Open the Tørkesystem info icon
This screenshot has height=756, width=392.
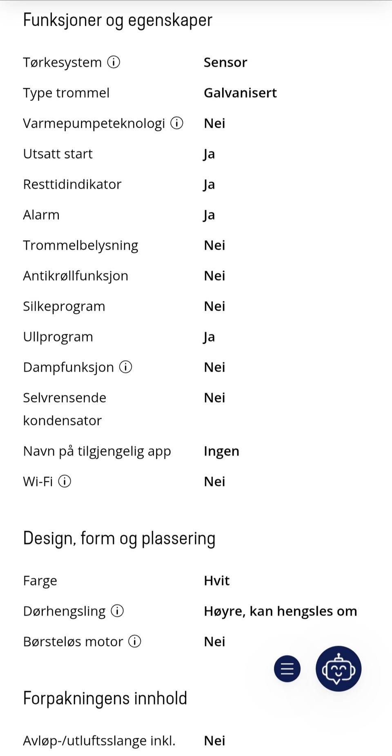(x=114, y=62)
